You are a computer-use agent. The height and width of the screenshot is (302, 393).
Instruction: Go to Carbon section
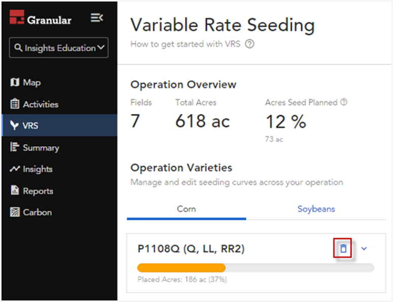click(38, 213)
